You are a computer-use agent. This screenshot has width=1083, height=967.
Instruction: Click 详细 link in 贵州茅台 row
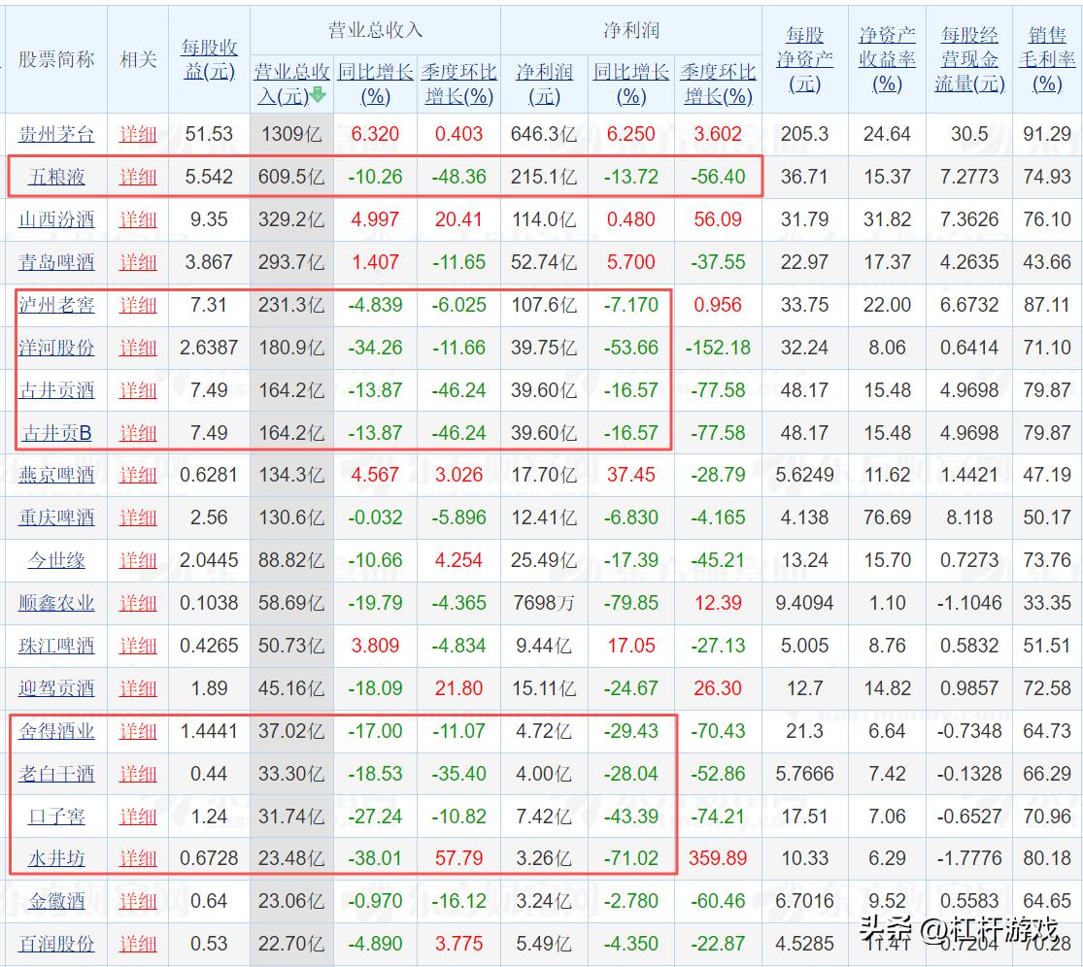pyautogui.click(x=138, y=134)
